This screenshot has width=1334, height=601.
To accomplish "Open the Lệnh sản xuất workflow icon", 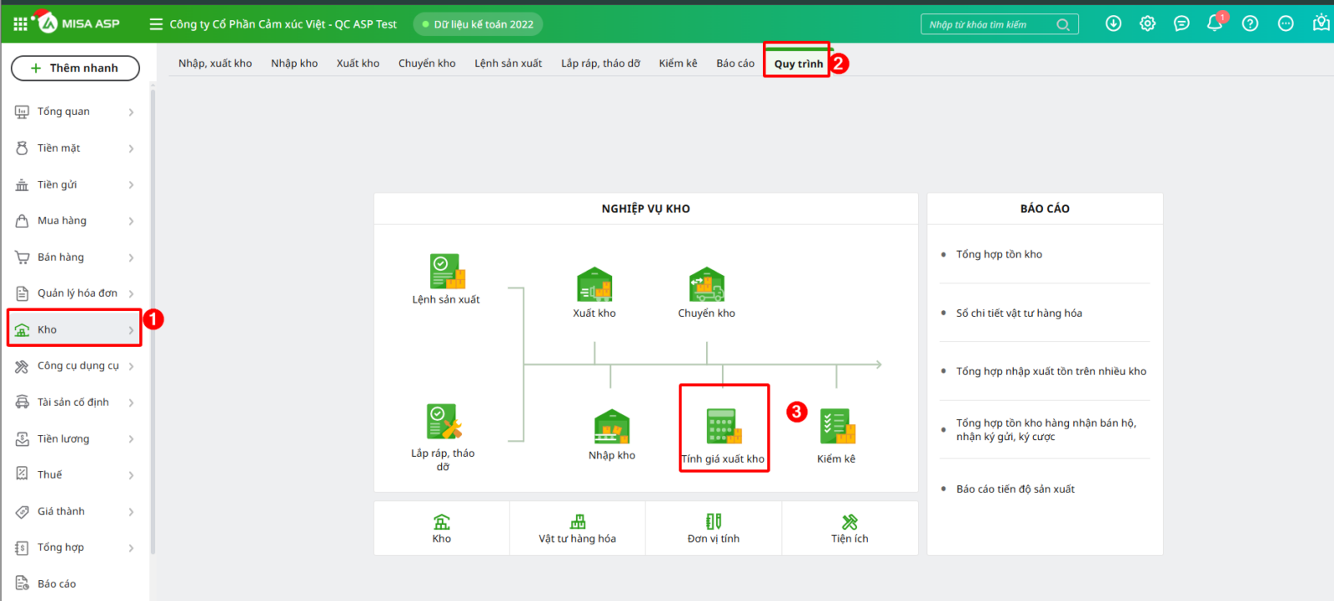I will 446,272.
